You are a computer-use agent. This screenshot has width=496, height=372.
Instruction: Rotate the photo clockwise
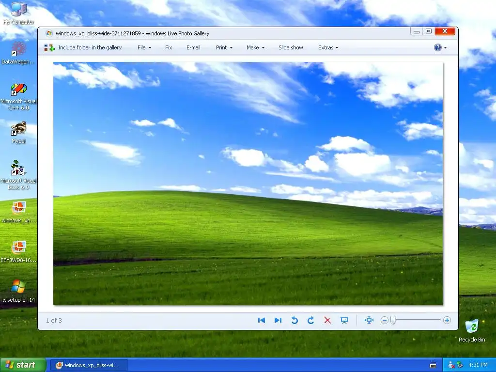(310, 321)
